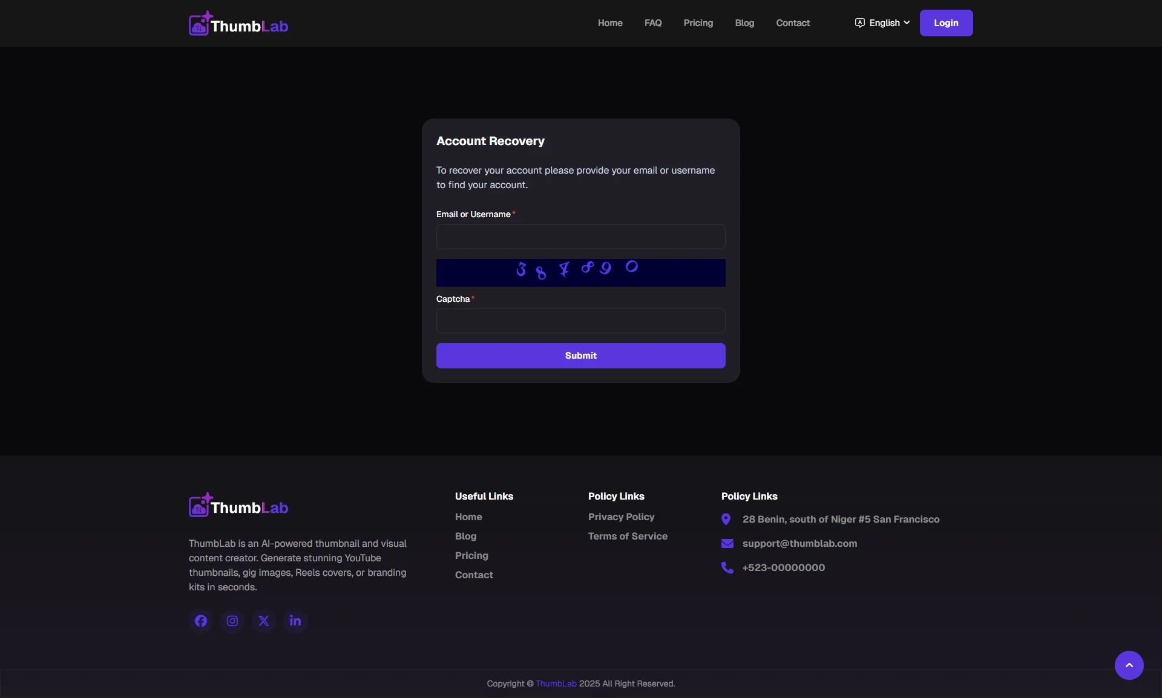
Task: Click the Facebook icon in footer
Action: pyautogui.click(x=201, y=621)
